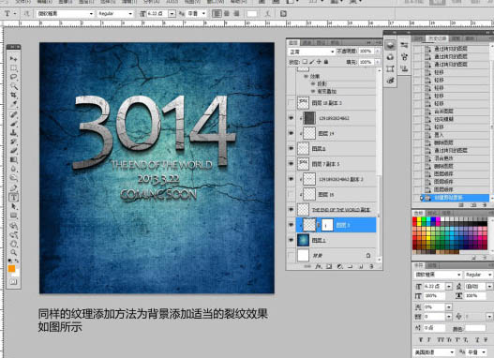This screenshot has width=494, height=358.
Task: Select the Clone Stamp tool
Action: tap(13, 132)
